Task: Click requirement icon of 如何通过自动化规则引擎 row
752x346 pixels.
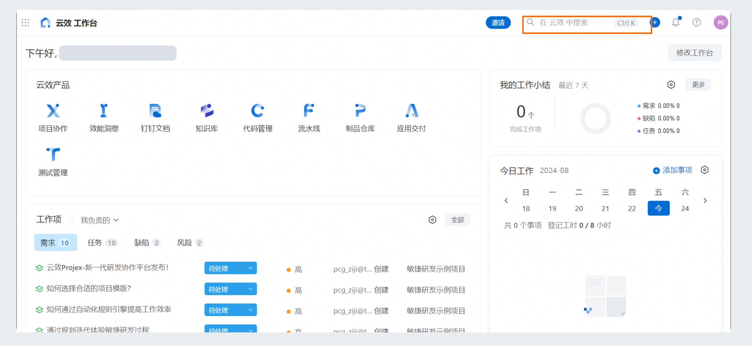Action: [39, 310]
